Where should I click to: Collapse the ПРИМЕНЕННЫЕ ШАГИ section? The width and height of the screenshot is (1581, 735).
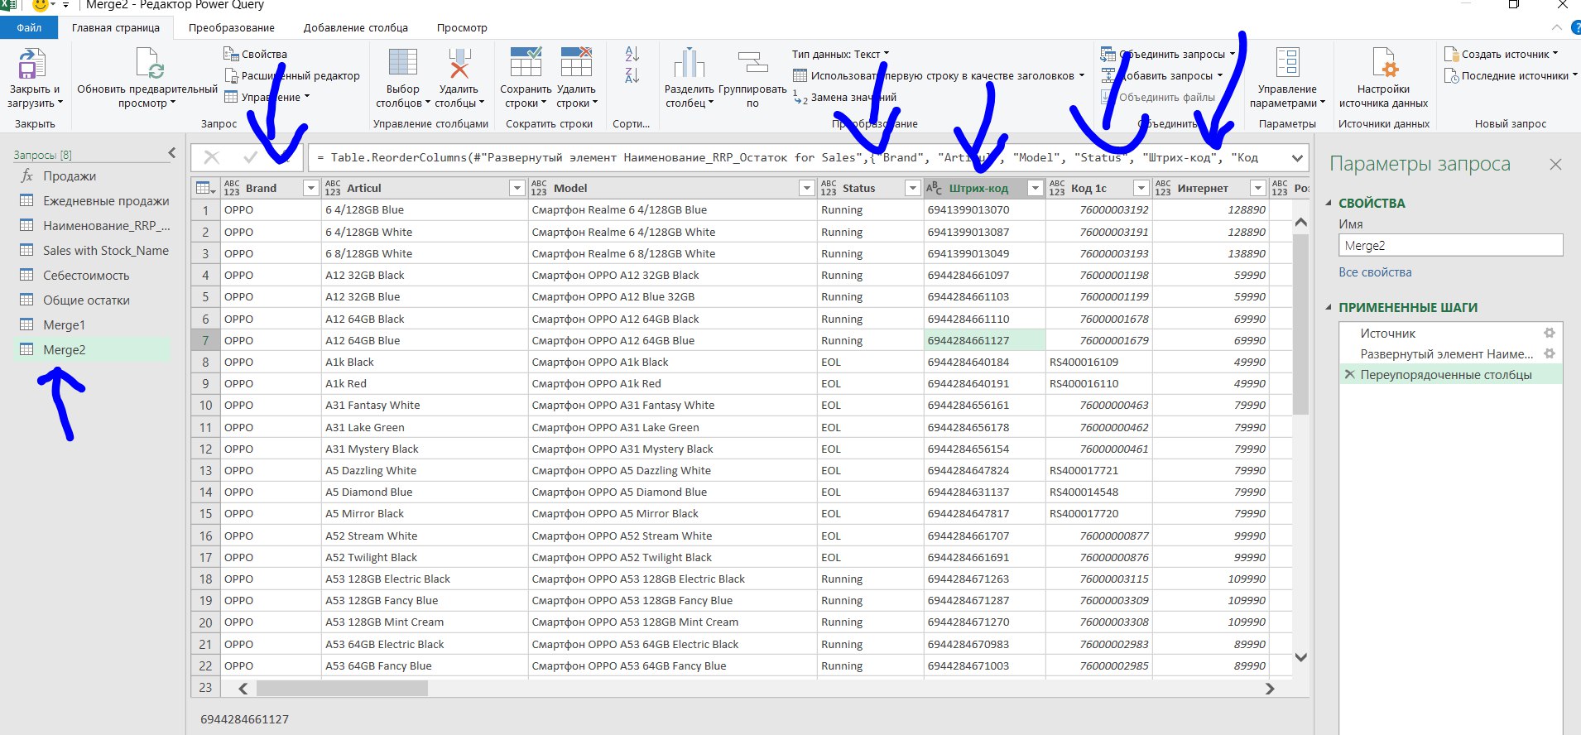[x=1329, y=307]
